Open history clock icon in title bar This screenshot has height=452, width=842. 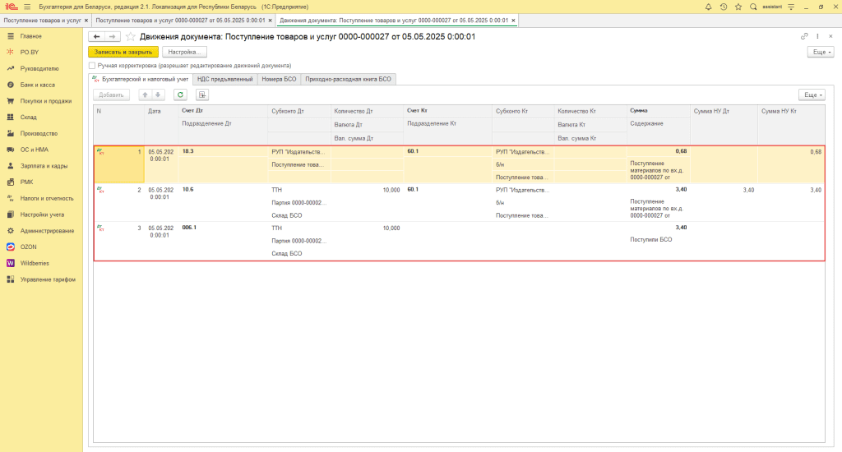724,7
